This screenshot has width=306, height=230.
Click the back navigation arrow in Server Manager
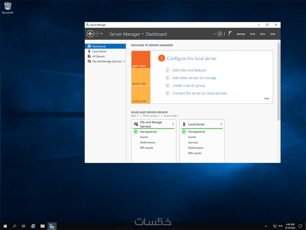coord(90,34)
